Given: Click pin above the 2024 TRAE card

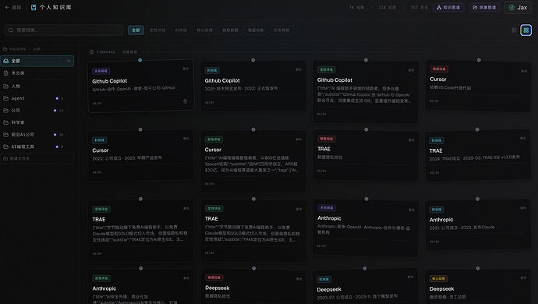Looking at the screenshot, I should point(477,129).
